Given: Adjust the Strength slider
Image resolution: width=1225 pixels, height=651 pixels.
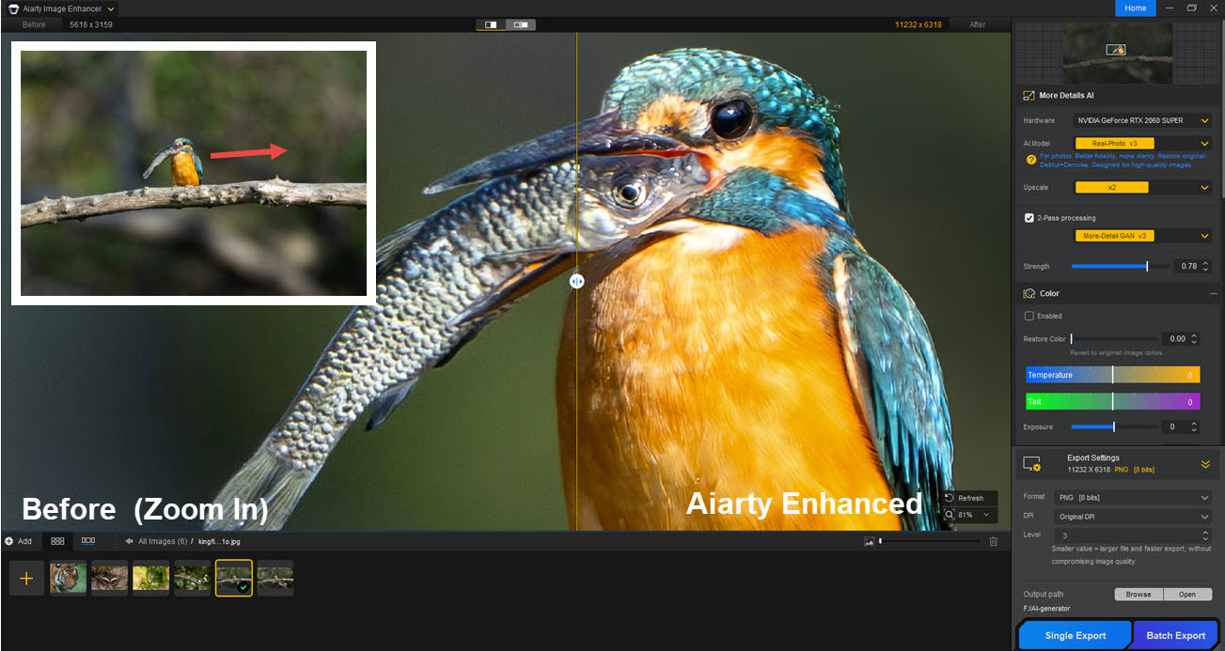Looking at the screenshot, I should click(x=1120, y=266).
